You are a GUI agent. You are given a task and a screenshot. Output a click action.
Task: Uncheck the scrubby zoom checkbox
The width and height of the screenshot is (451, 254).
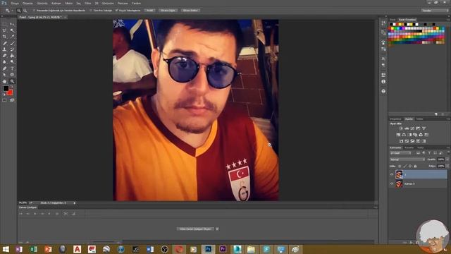(116, 11)
